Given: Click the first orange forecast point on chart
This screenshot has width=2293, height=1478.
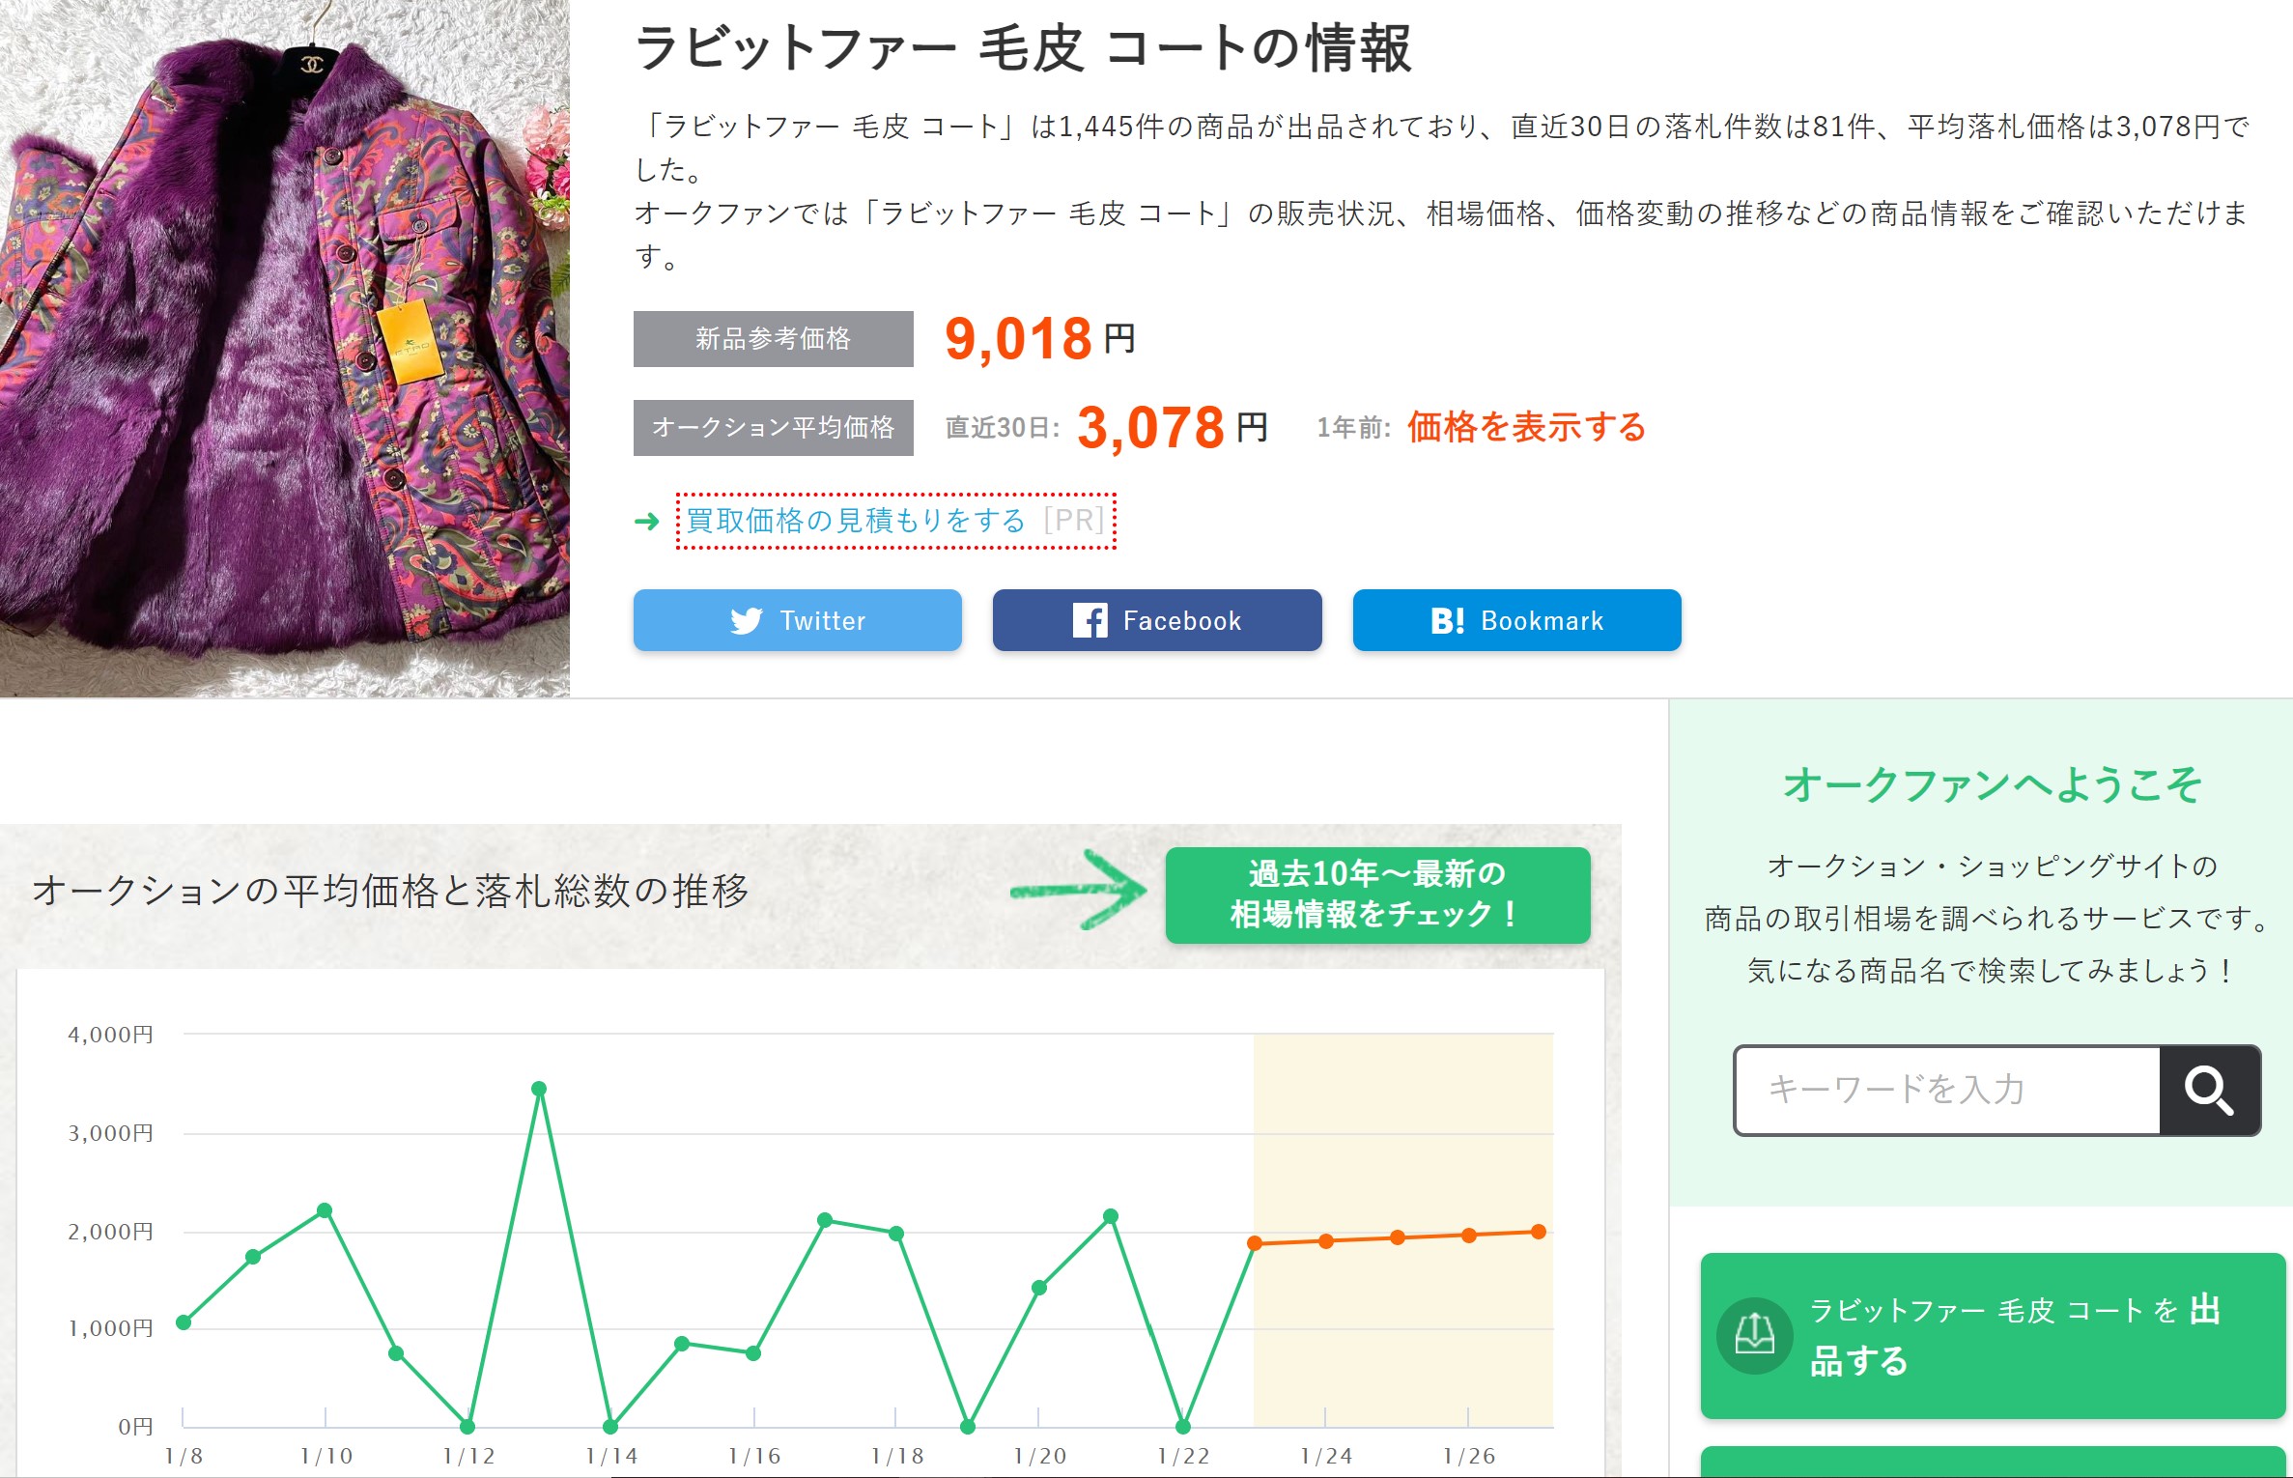Looking at the screenshot, I should point(1254,1243).
